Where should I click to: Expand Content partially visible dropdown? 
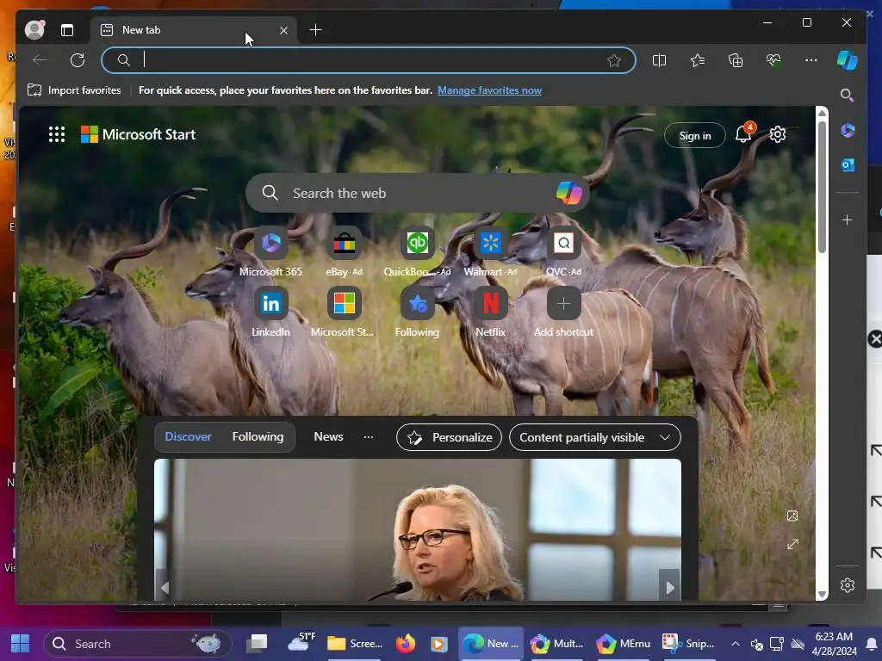[594, 437]
